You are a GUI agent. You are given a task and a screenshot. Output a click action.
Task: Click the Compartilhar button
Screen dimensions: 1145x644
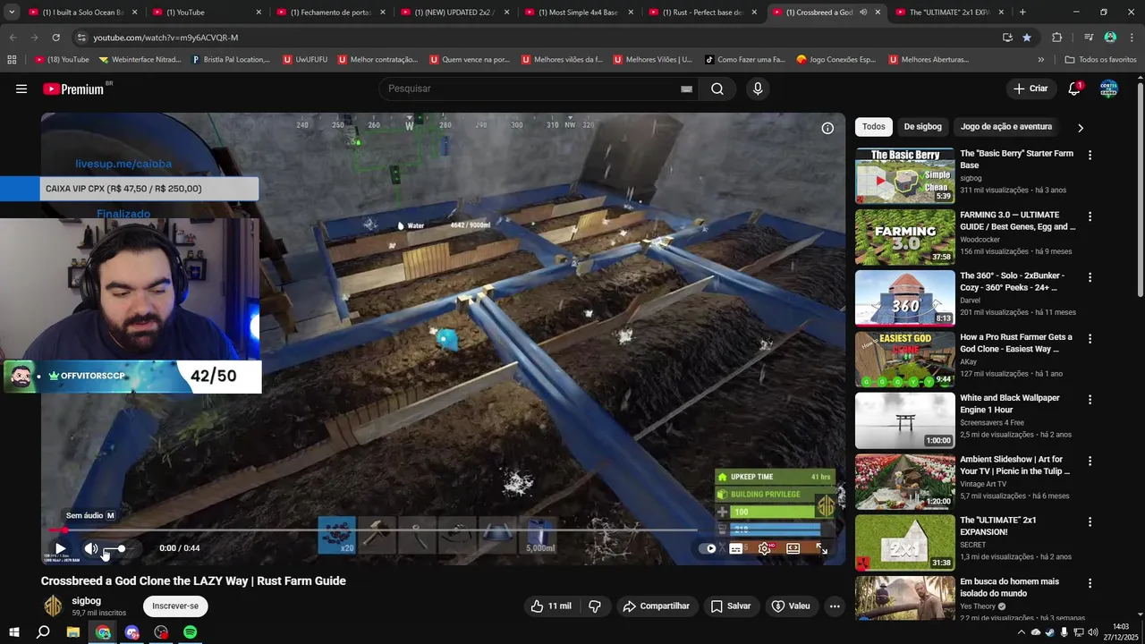(x=656, y=606)
